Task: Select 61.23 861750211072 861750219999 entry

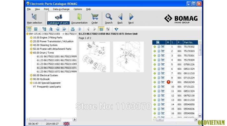Action: [x=57, y=71]
